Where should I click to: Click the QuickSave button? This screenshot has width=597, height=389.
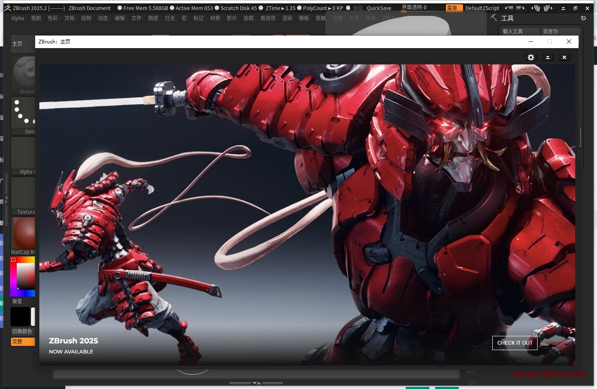tap(379, 8)
